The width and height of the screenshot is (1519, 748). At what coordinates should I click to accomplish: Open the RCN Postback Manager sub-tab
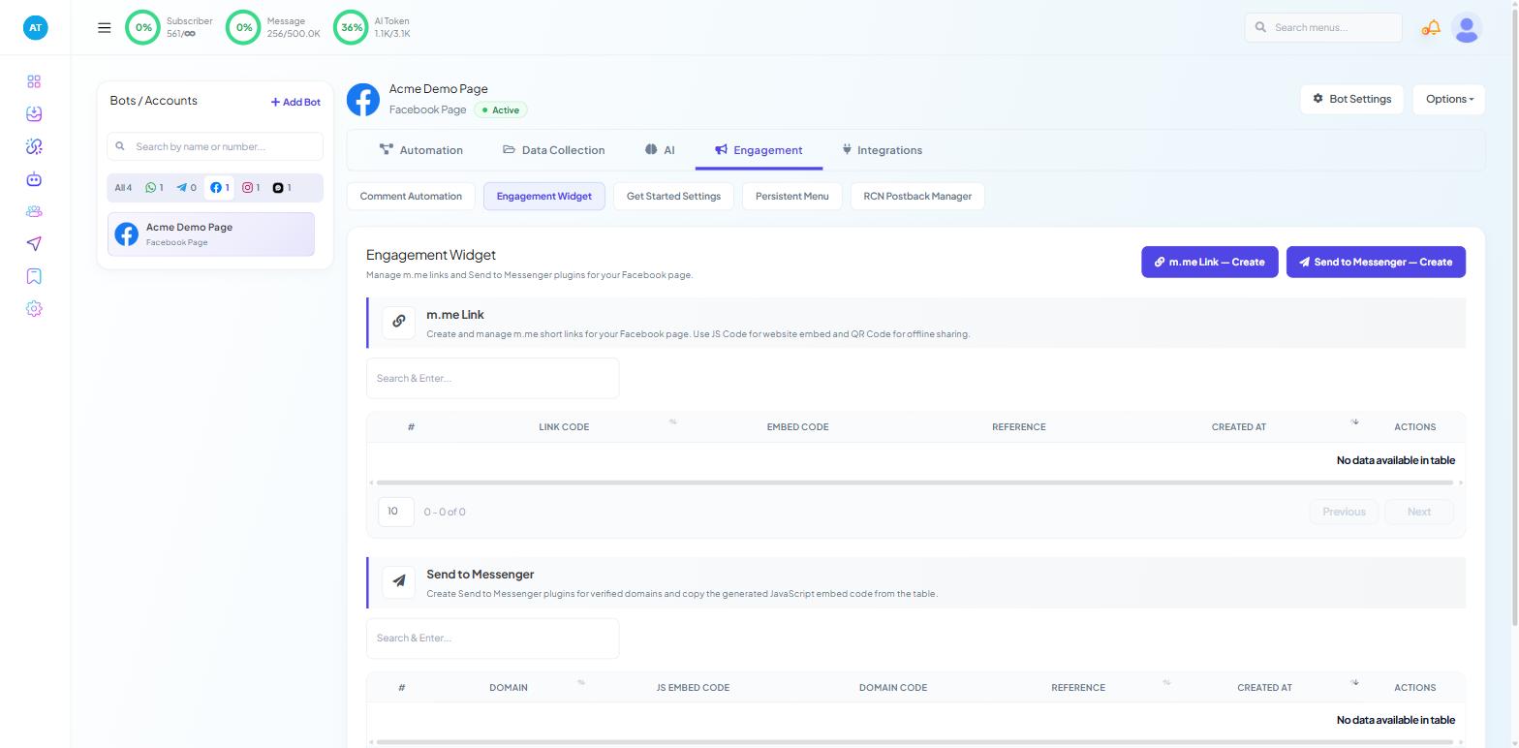point(917,197)
